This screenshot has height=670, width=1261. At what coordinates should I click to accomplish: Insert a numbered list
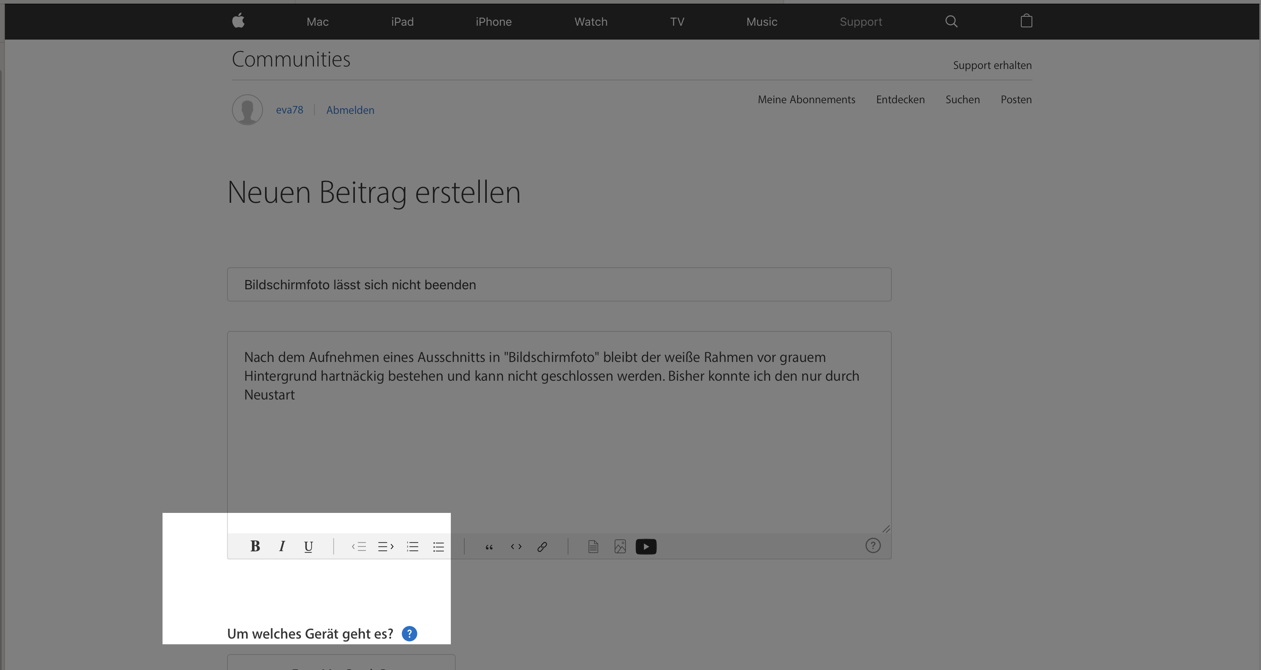click(x=413, y=546)
